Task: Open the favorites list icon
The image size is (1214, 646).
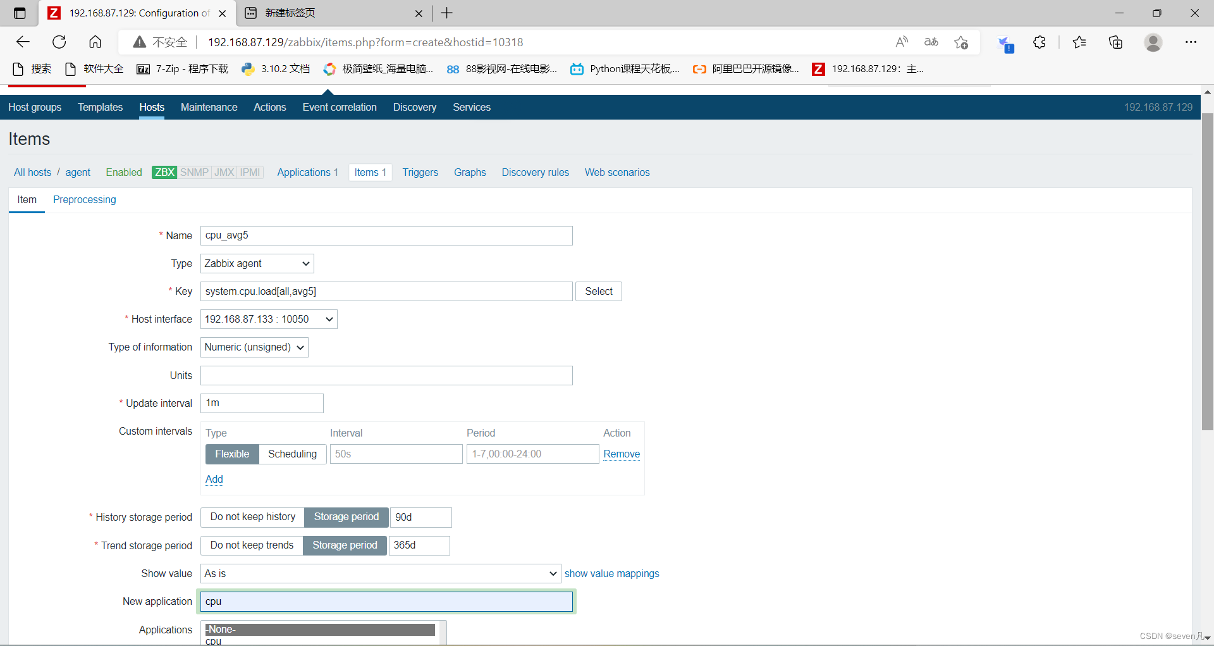Action: pos(1079,42)
